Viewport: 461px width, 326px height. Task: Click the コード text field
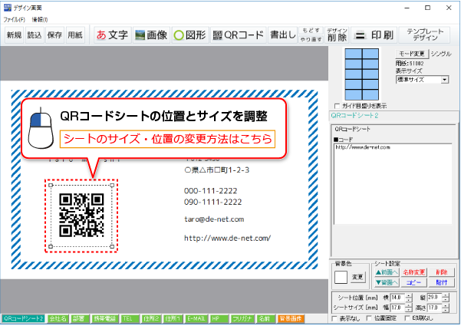point(393,184)
